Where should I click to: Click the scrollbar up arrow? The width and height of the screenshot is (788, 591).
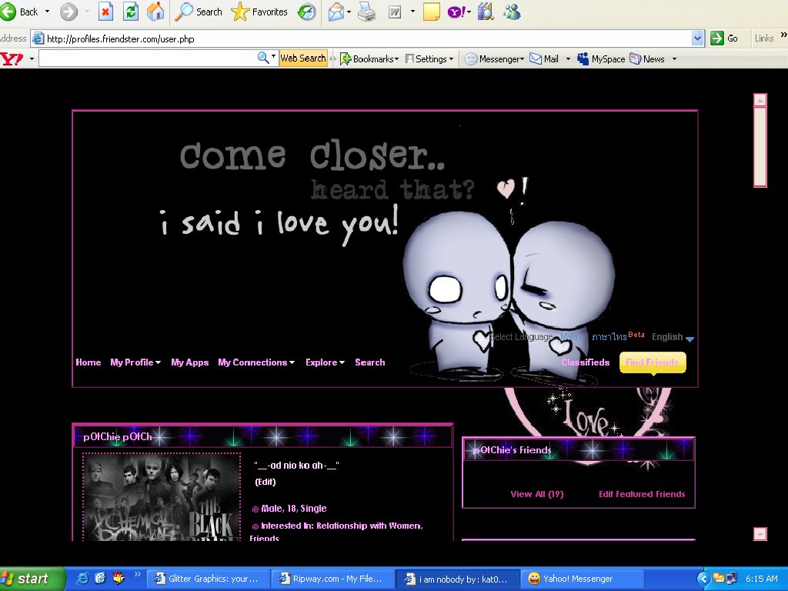pos(760,100)
